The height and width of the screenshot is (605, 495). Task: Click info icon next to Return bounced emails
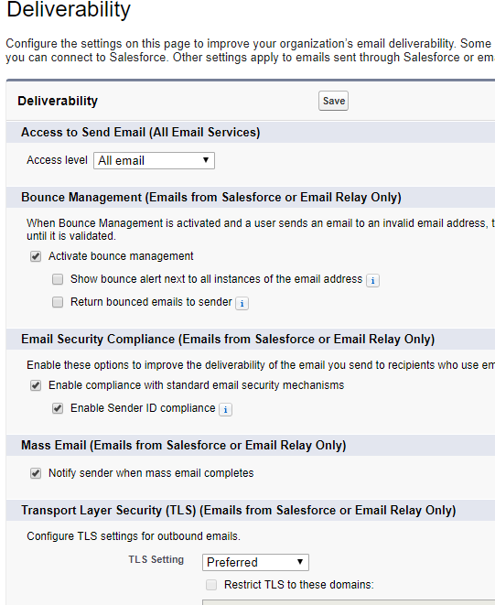tap(242, 303)
